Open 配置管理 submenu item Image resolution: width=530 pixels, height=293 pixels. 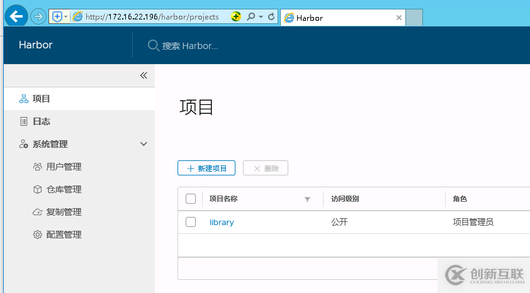[x=64, y=235]
